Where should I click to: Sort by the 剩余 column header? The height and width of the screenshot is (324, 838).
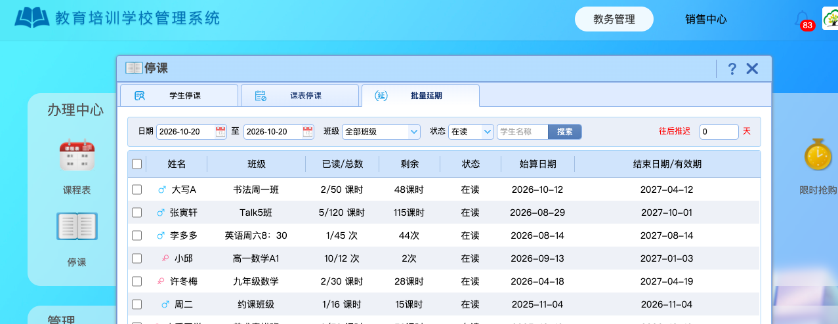coord(409,164)
